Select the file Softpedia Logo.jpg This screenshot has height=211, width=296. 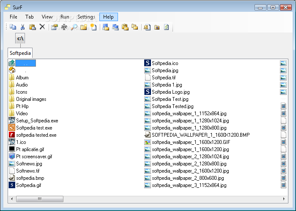[171, 92]
